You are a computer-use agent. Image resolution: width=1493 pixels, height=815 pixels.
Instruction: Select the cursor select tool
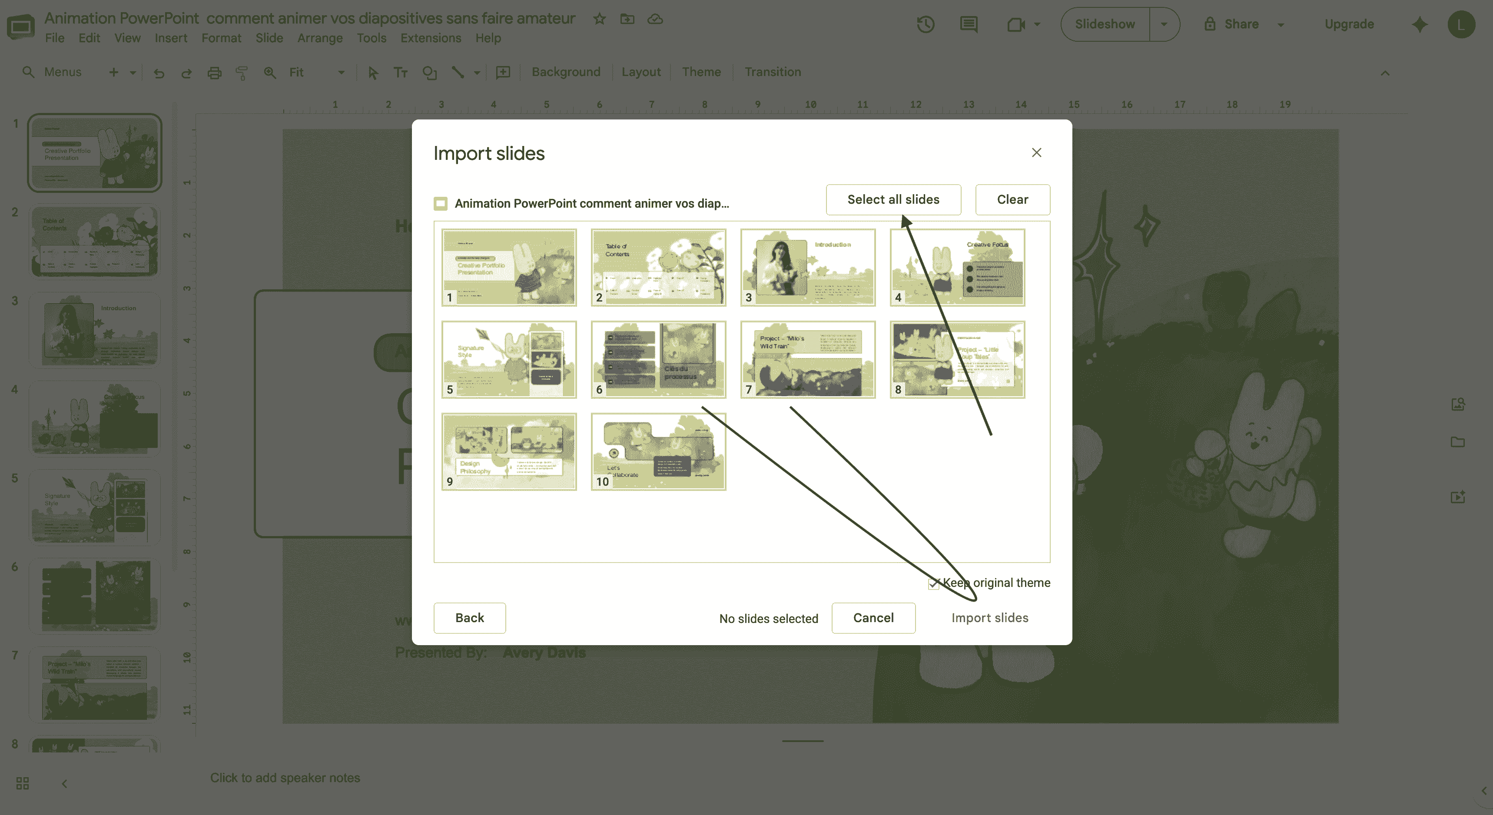pos(373,73)
